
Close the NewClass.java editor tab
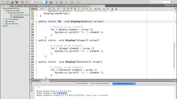coord(104,6)
